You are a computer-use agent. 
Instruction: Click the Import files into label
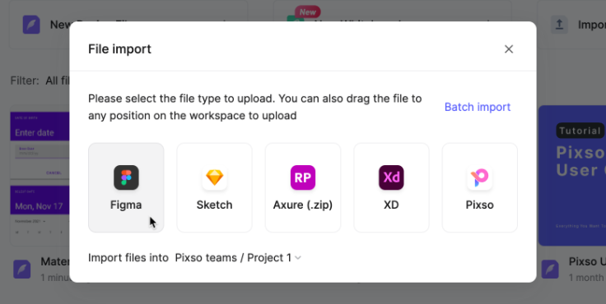[x=128, y=258]
